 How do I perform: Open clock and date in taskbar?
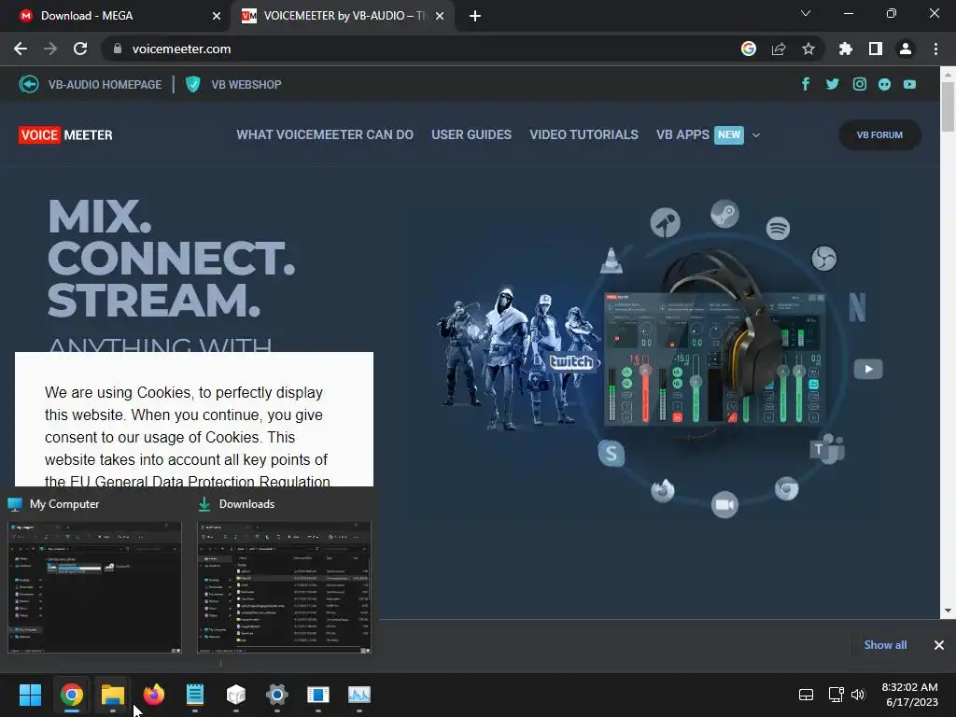pyautogui.click(x=909, y=695)
